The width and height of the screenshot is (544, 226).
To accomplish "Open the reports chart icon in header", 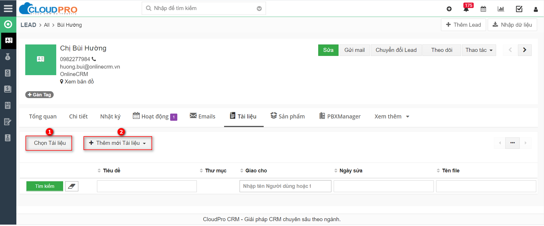I will pos(501,9).
